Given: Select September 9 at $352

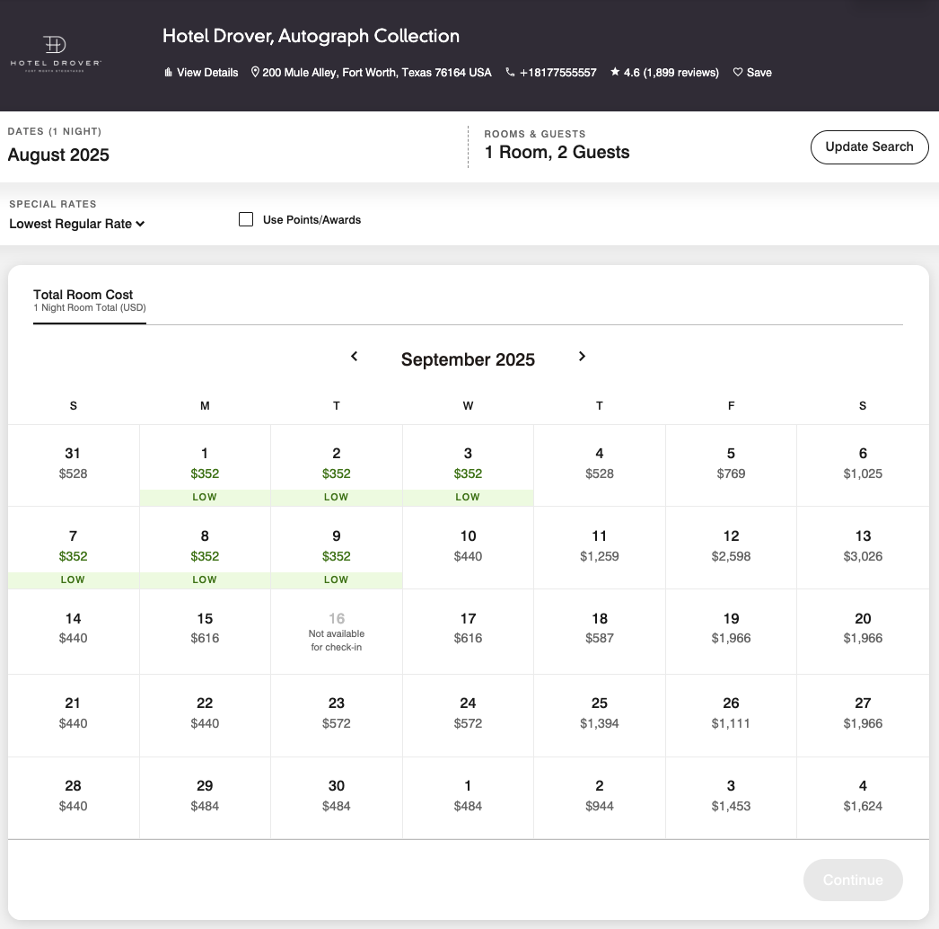Looking at the screenshot, I should tap(337, 548).
